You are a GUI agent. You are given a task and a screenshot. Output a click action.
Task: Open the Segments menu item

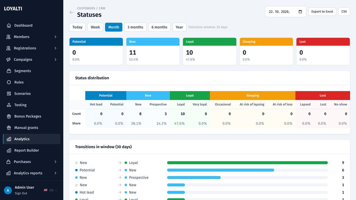32,71
